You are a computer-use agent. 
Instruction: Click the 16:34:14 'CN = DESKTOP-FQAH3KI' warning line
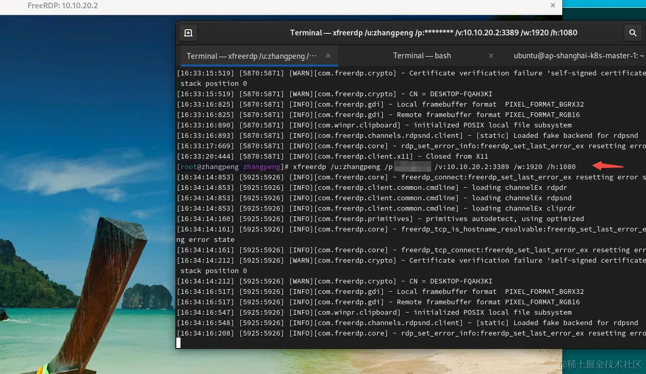(x=334, y=281)
